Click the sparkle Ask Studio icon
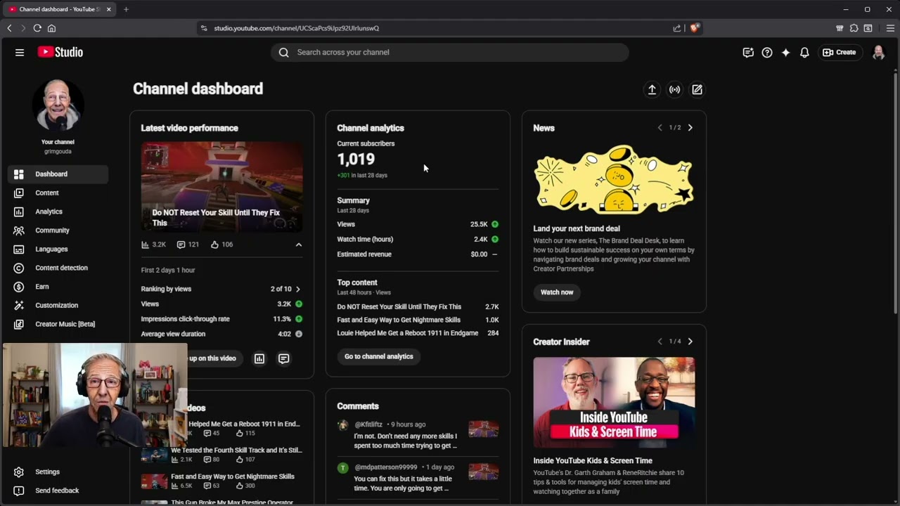 point(785,52)
